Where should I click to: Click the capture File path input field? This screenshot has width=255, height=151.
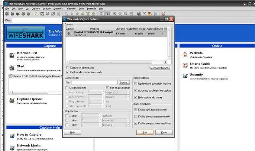pyautogui.click(x=94, y=82)
